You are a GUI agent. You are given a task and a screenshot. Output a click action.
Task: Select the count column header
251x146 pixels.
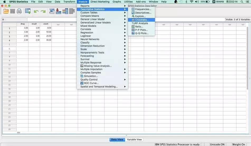point(46,24)
